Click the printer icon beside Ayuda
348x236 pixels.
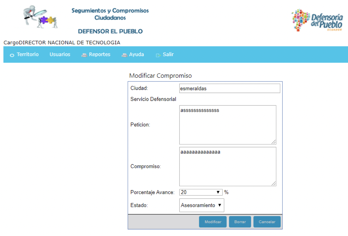(x=124, y=55)
